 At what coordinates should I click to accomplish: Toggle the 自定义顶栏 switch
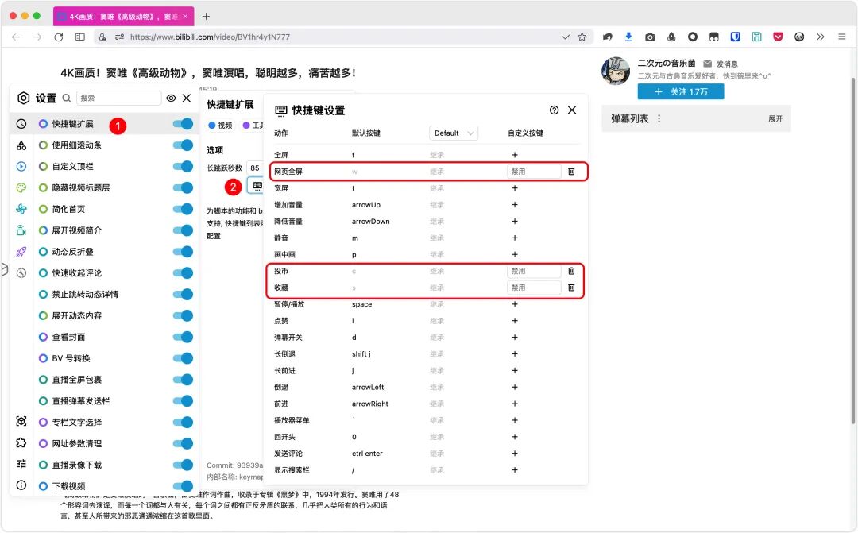[x=183, y=166]
